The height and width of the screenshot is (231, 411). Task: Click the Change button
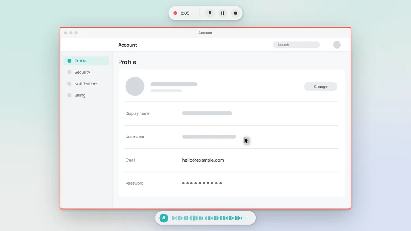tap(321, 86)
